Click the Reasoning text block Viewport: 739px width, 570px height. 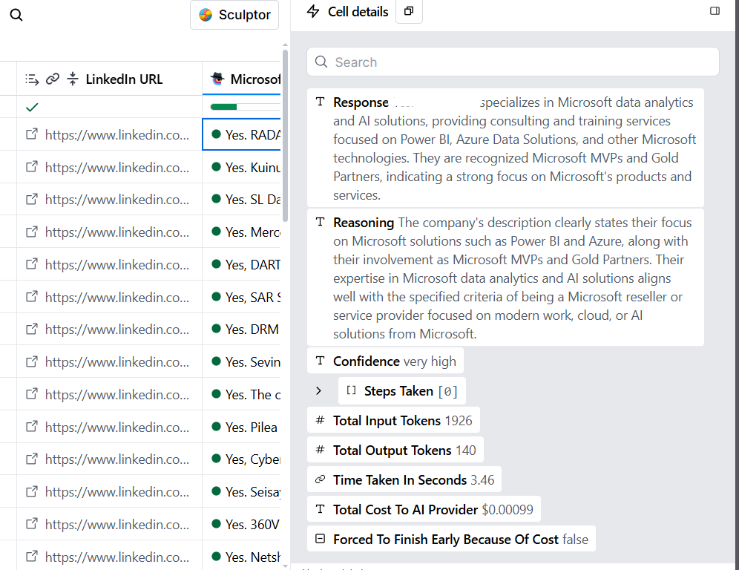point(505,278)
